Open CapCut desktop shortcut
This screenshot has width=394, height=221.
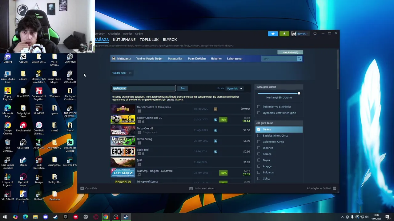tap(23, 58)
